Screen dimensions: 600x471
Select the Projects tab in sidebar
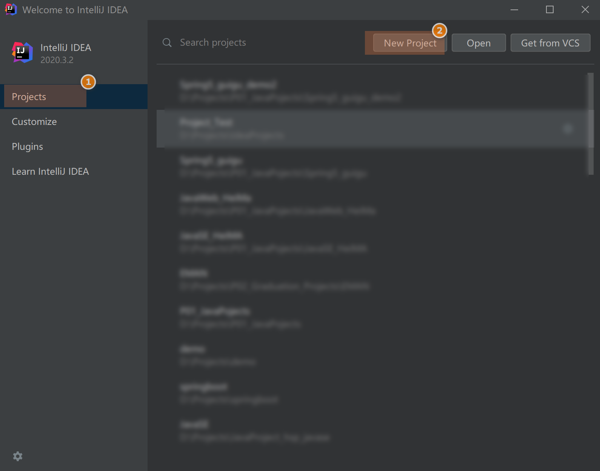(x=74, y=97)
